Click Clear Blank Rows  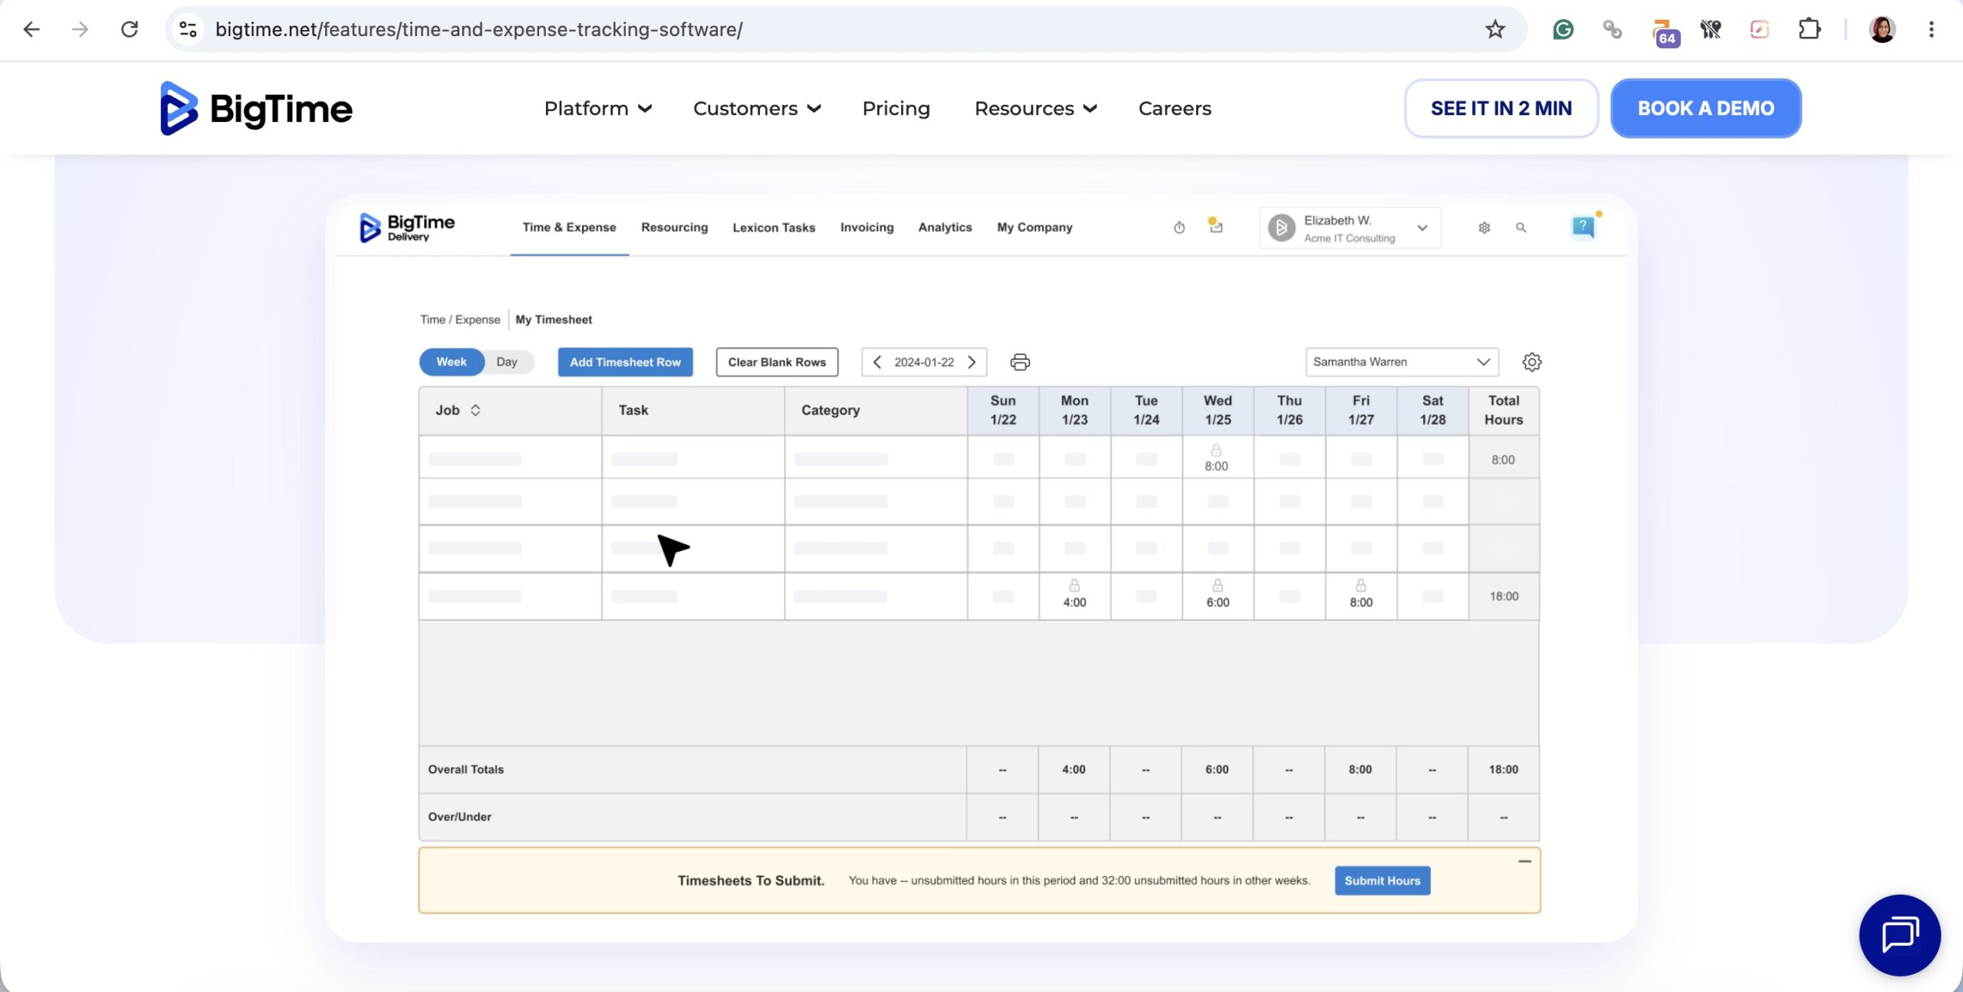point(777,362)
